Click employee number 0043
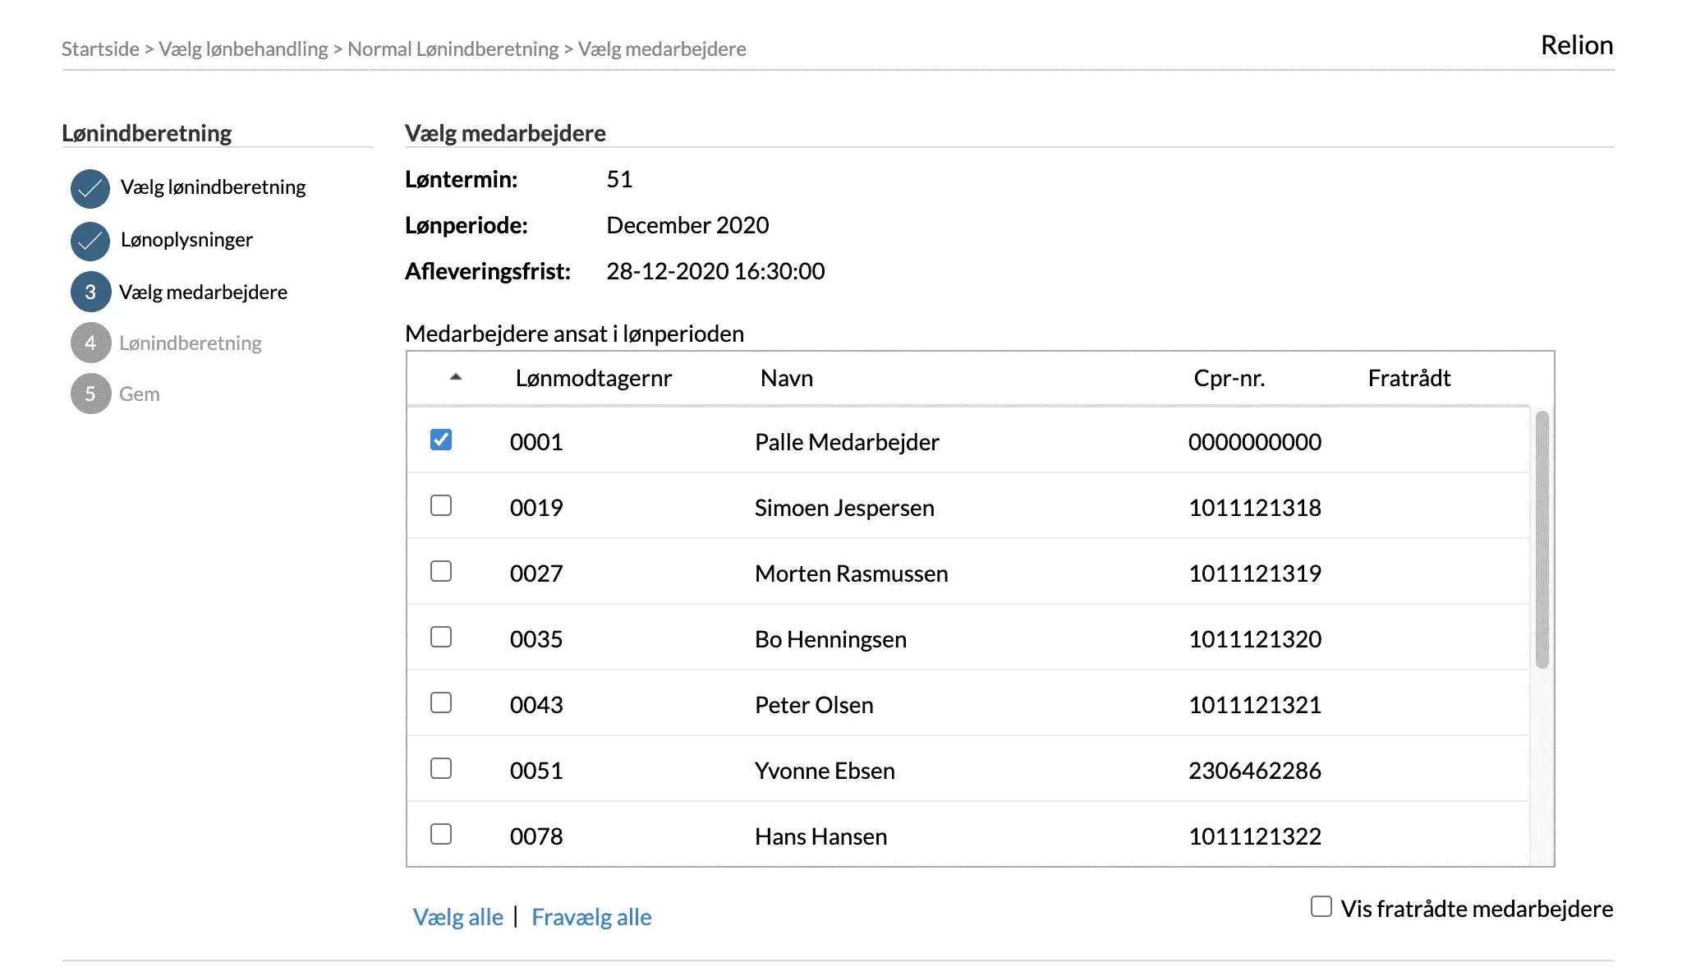Screen dimensions: 1682x972 (x=536, y=705)
